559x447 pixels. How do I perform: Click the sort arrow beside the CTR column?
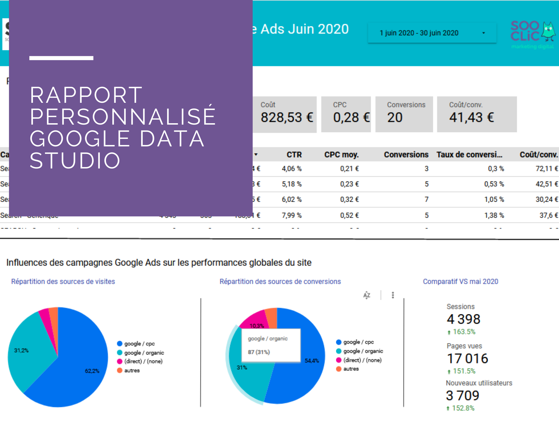(x=256, y=154)
